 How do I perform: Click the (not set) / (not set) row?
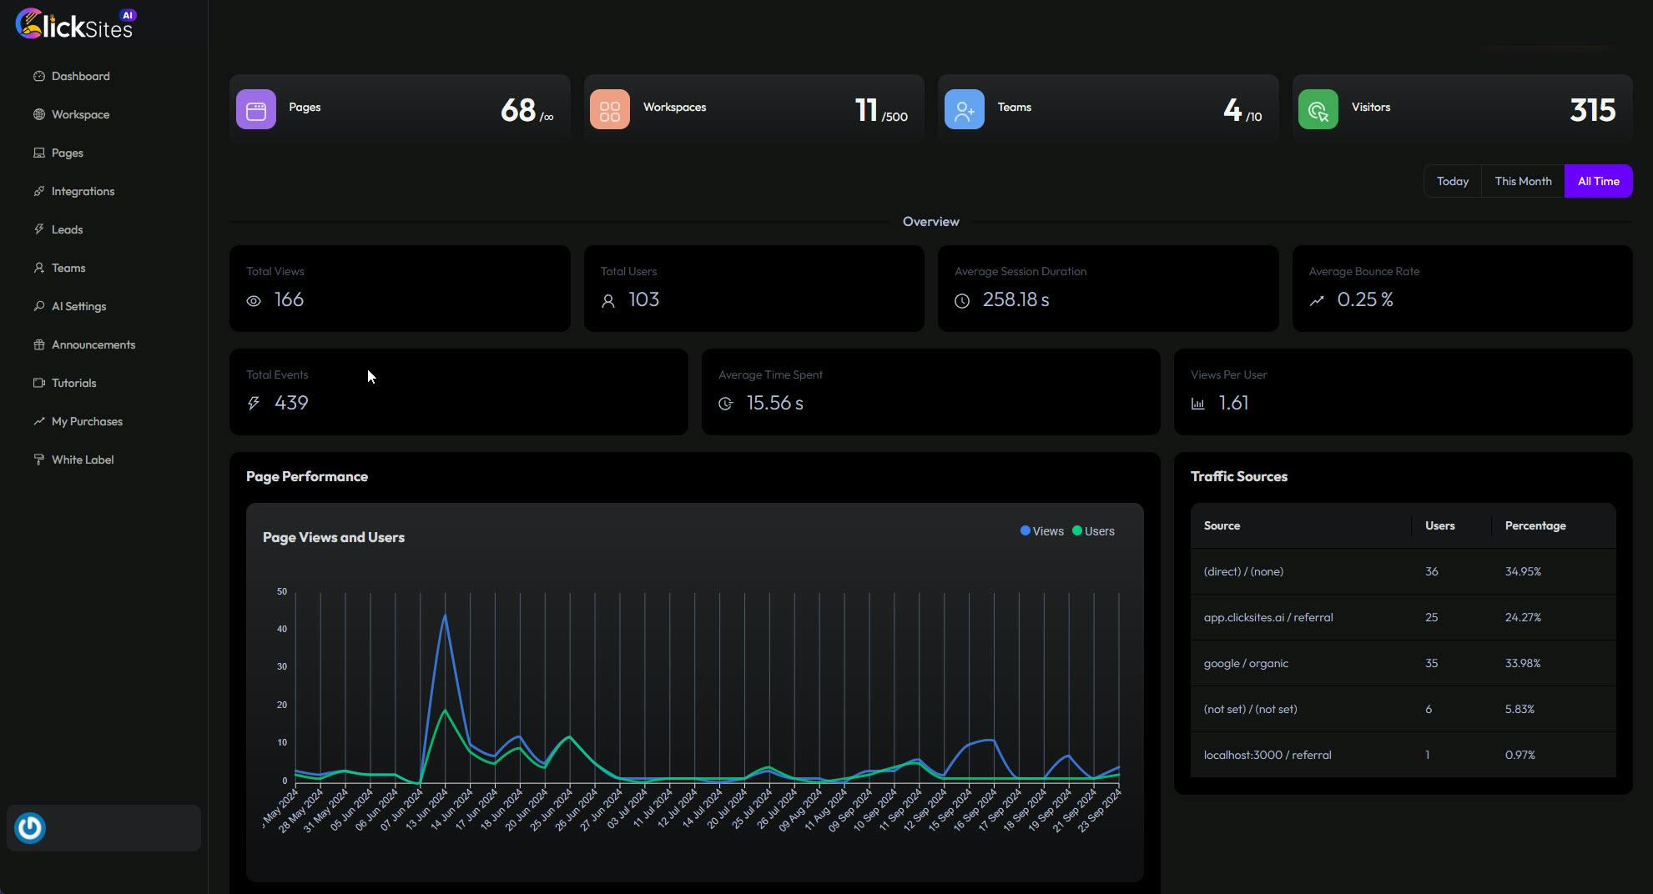1403,709
